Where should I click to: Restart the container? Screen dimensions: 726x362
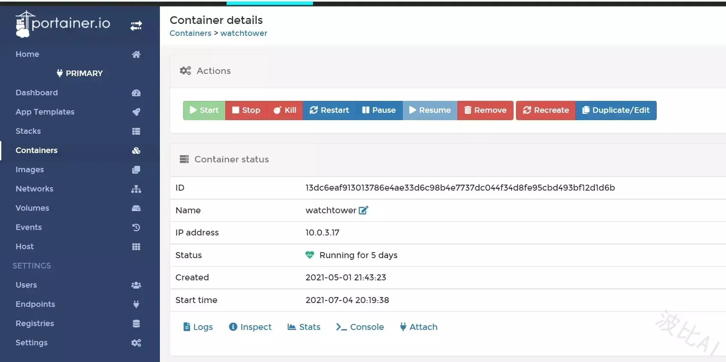(x=329, y=110)
